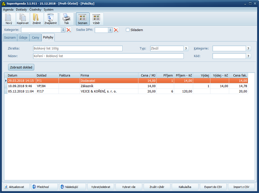Click the Zkratka input field
Viewport: 259px width, 193px height.
tap(78, 49)
